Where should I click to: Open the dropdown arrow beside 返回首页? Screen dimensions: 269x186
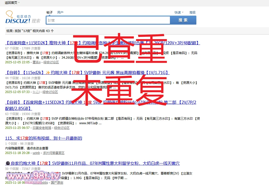tap(19, 3)
